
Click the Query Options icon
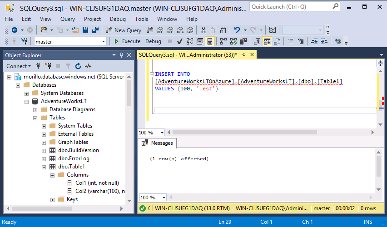200,41
